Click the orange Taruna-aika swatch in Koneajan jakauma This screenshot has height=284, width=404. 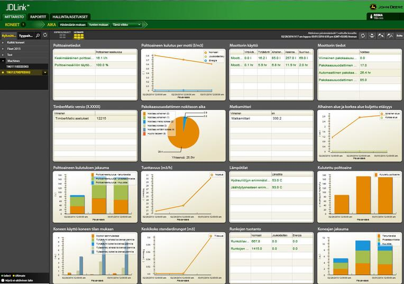379,236
